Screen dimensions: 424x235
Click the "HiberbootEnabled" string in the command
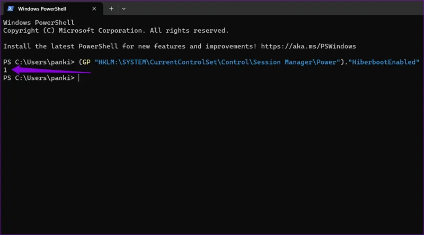(384, 62)
